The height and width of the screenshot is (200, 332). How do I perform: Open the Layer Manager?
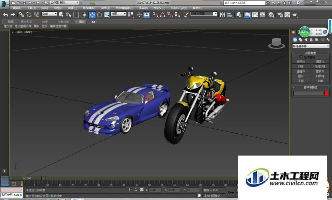click(239, 15)
